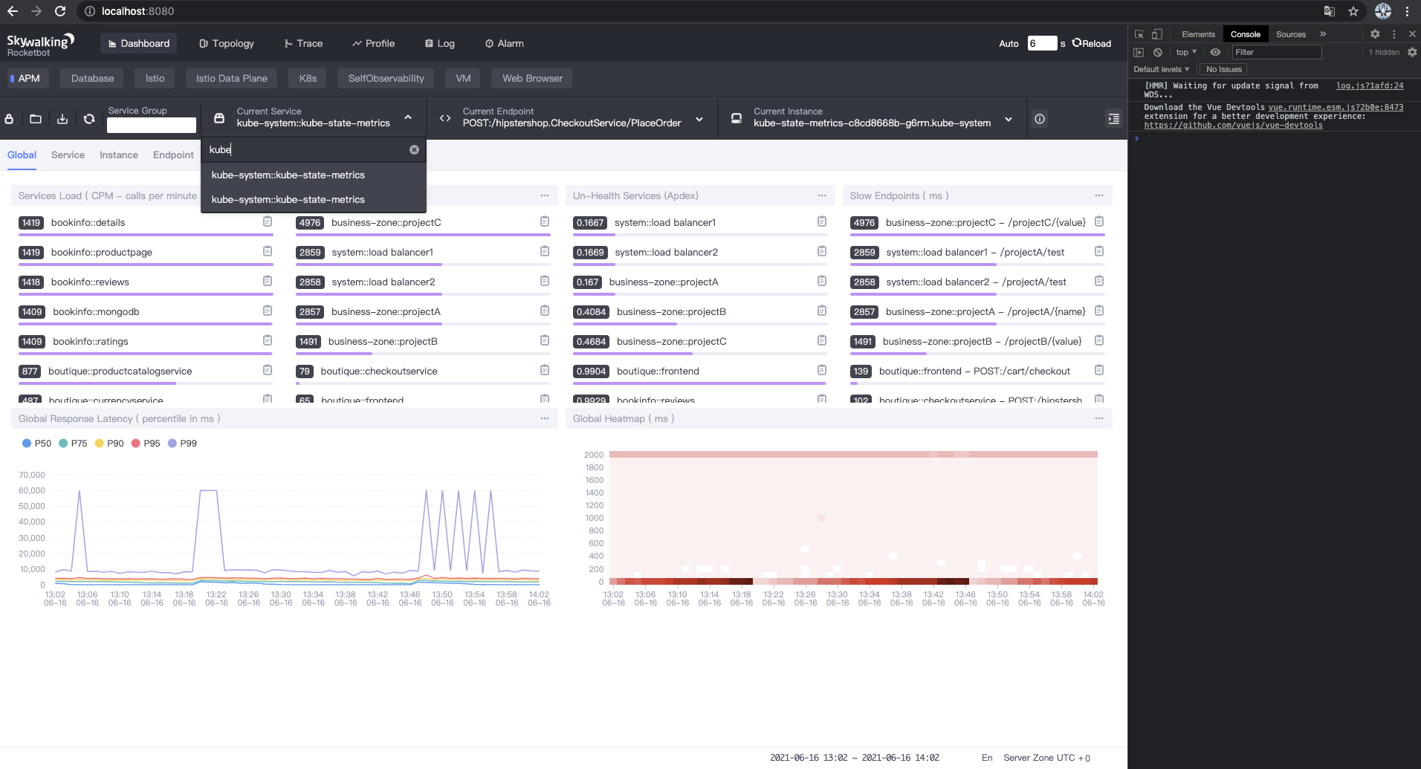Open the DevTools inspect element tool
The image size is (1421, 769).
click(x=1139, y=34)
